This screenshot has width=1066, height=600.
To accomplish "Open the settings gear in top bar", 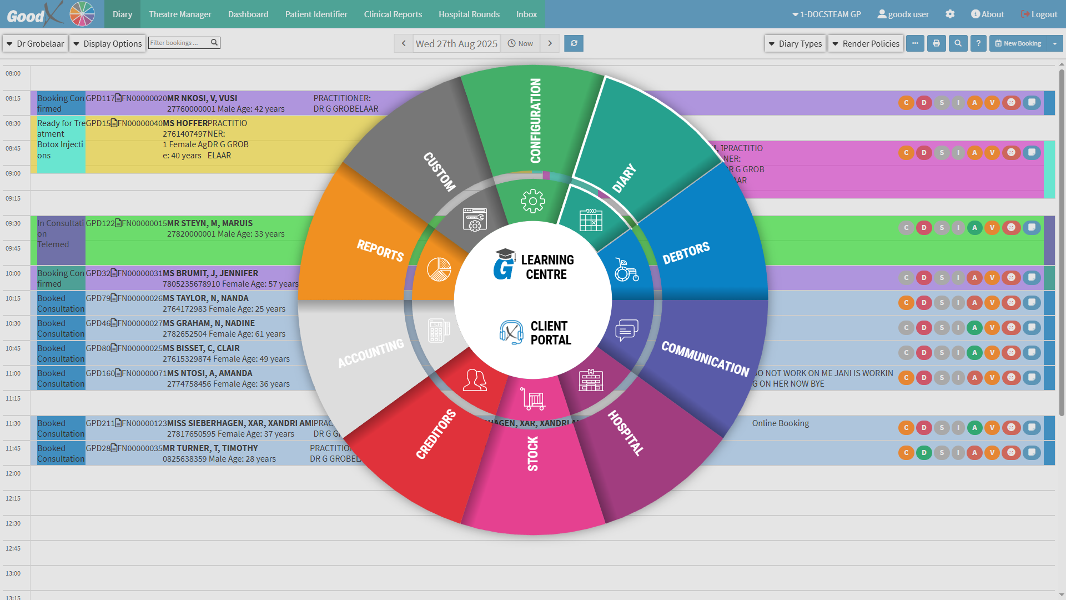I will click(x=950, y=14).
